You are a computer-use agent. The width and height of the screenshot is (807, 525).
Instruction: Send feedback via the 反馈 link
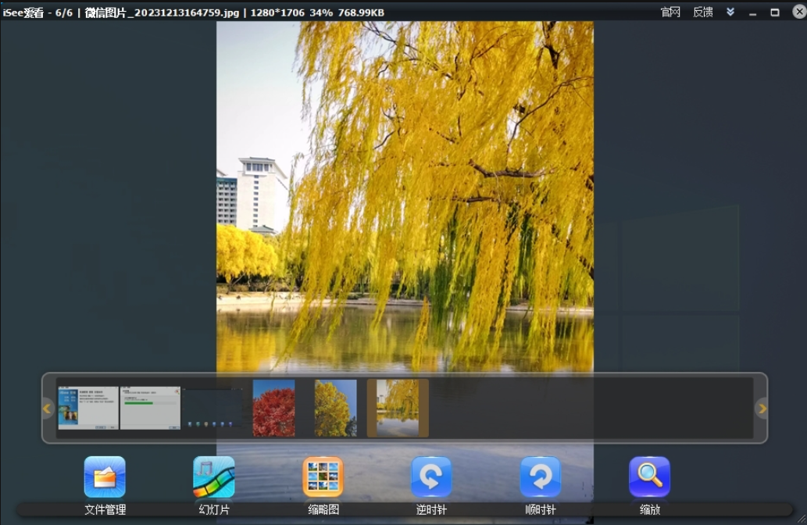point(702,12)
